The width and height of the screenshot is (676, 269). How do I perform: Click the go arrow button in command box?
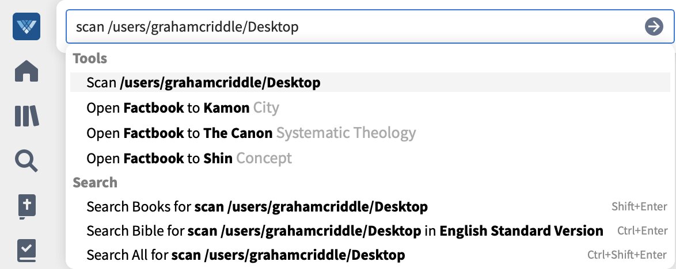pyautogui.click(x=654, y=26)
